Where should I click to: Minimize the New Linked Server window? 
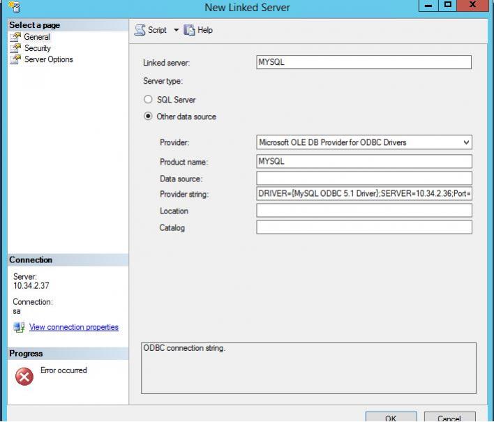point(428,6)
